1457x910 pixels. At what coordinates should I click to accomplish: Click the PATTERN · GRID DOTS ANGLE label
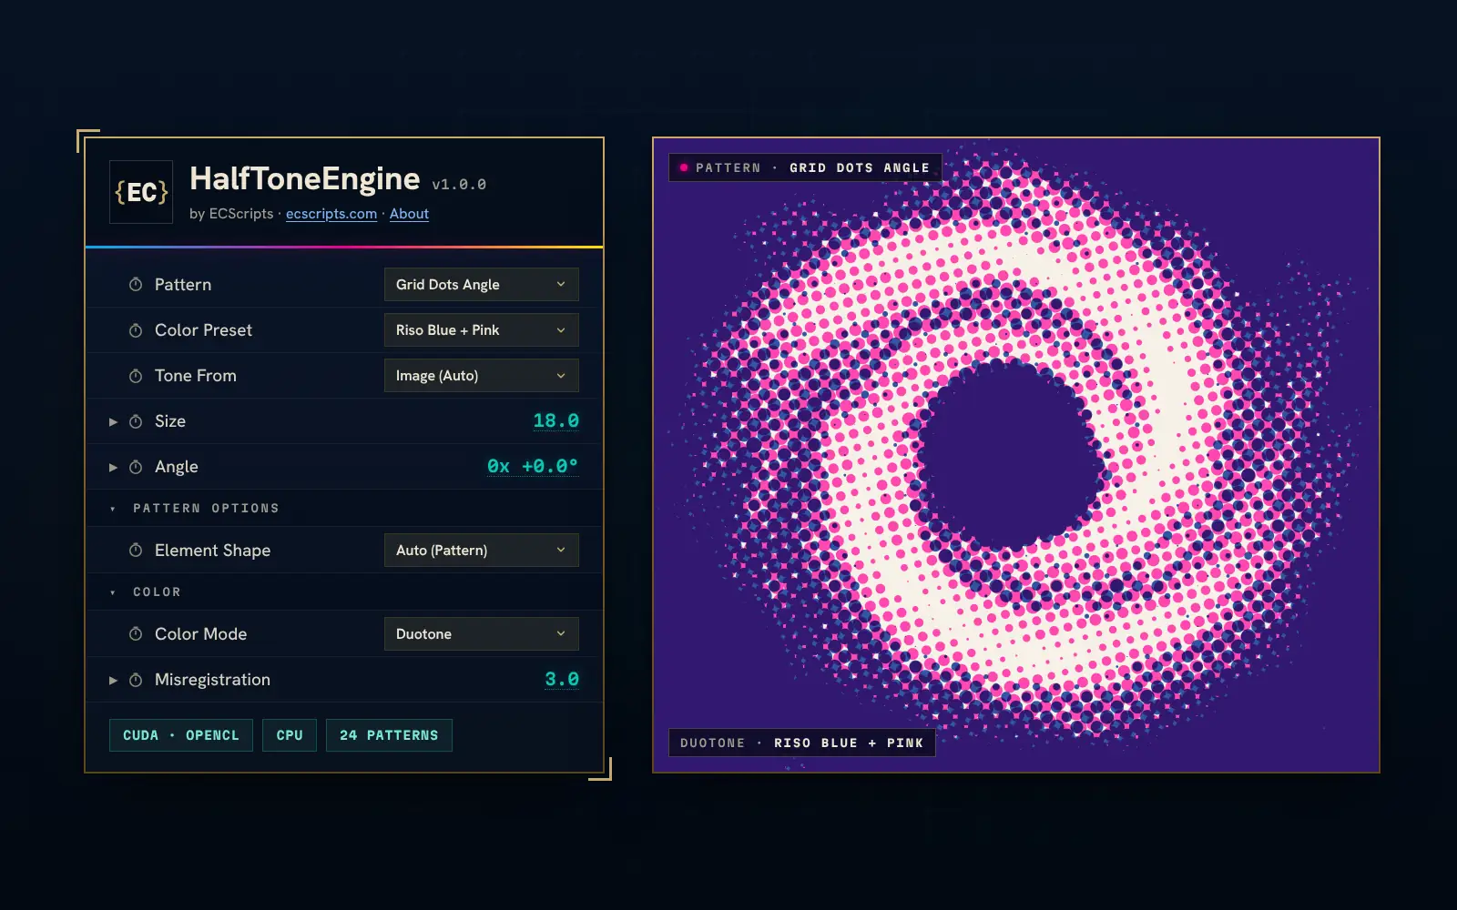[x=805, y=167]
